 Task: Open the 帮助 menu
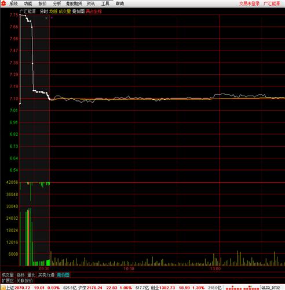click(120, 3)
